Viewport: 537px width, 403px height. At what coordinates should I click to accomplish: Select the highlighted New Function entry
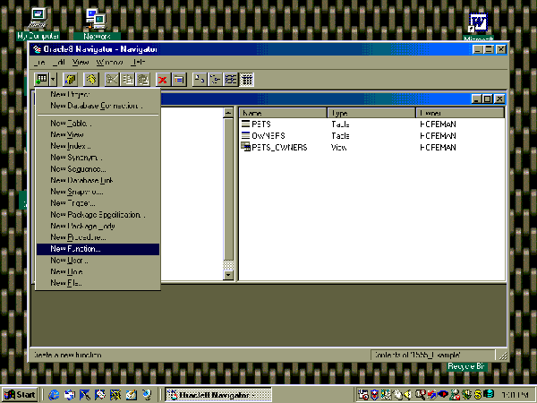tap(98, 249)
